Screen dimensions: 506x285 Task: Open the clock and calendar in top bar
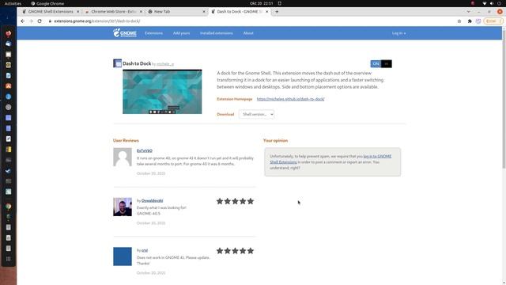[262, 3]
